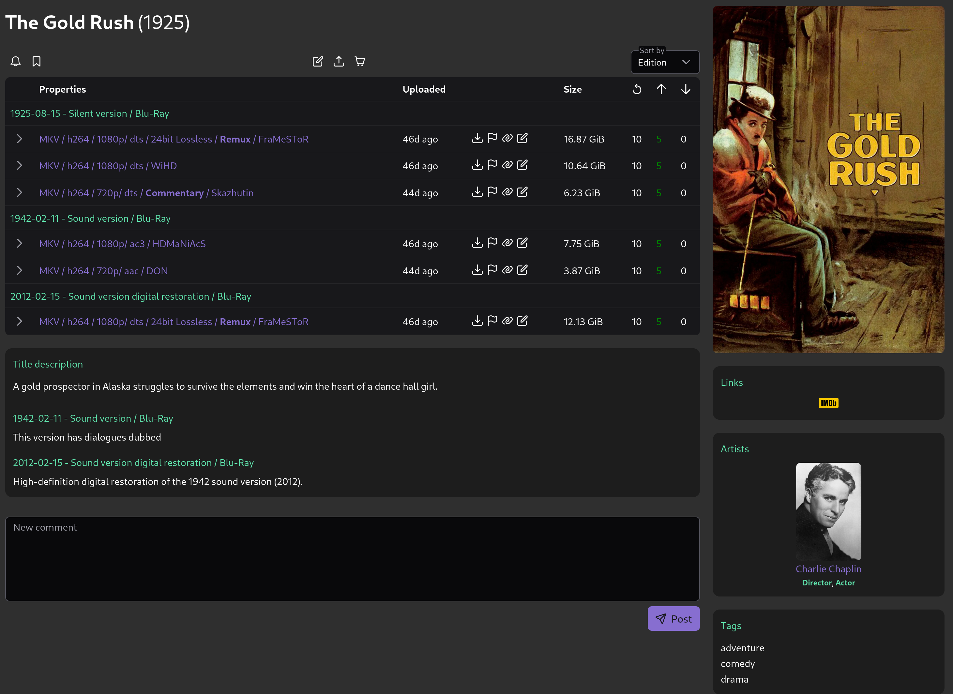Copy permalink of the 16.87 GiB torrent
Viewport: 953px width, 694px height.
(x=507, y=138)
